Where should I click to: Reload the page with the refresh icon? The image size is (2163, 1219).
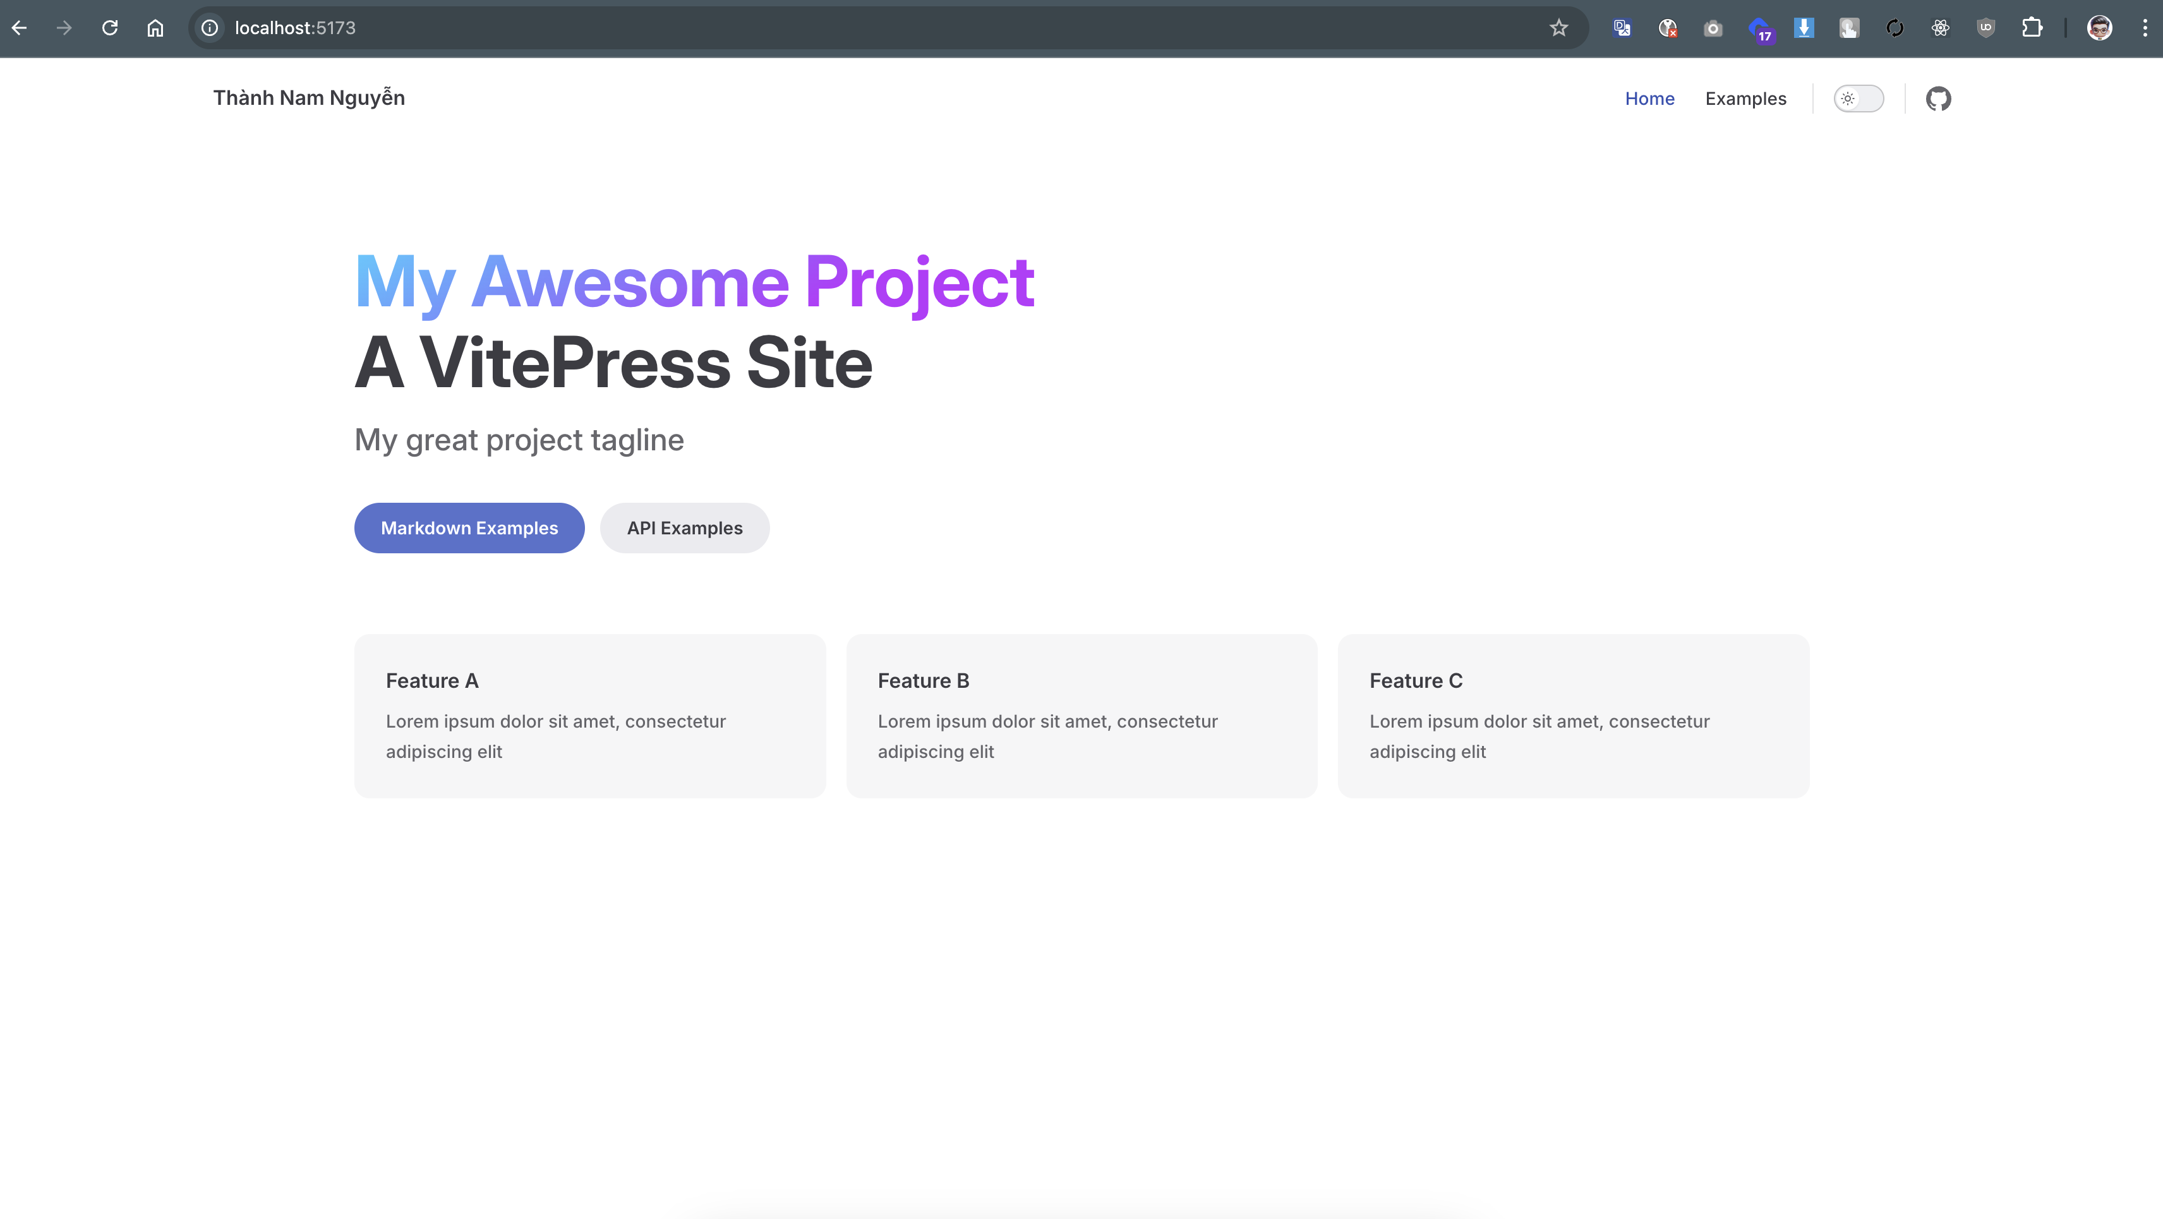pyautogui.click(x=110, y=28)
